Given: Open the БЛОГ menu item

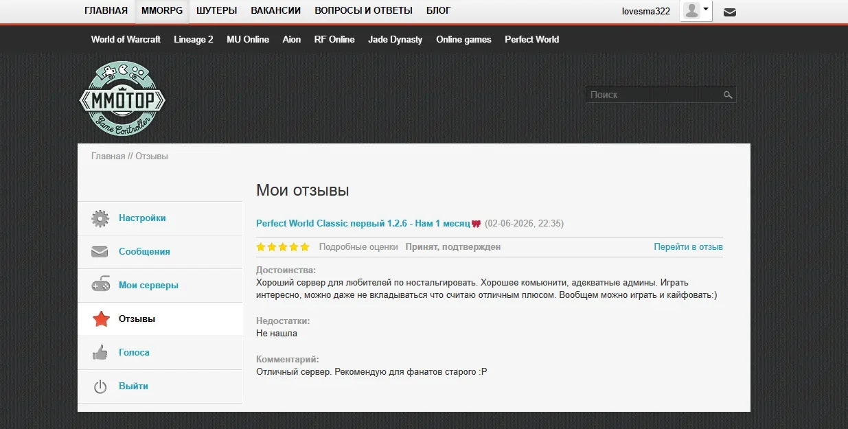Looking at the screenshot, I should (439, 10).
